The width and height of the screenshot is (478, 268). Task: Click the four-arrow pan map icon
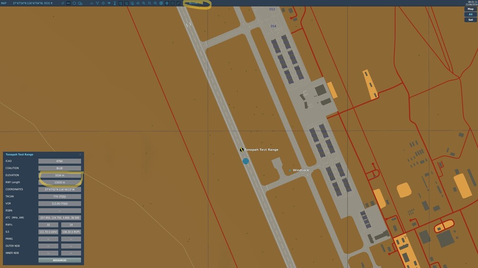coord(138,3)
